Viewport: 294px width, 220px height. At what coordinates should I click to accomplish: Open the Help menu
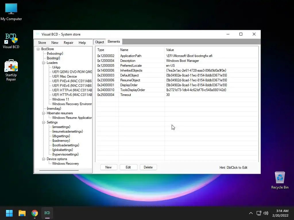coord(82,43)
